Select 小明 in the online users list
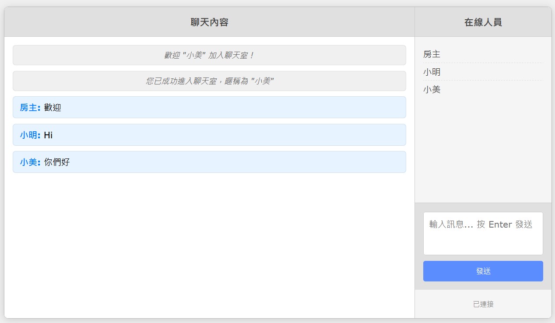This screenshot has height=323, width=555. tap(483, 72)
